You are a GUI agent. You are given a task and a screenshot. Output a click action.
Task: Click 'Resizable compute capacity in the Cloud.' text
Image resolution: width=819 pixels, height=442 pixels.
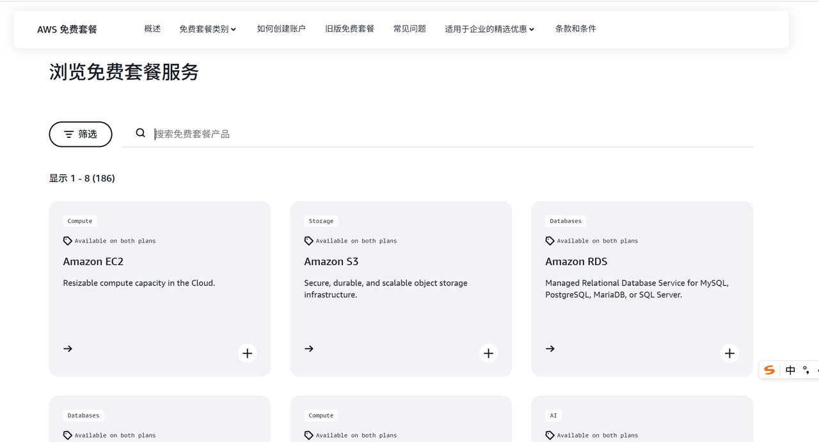click(x=139, y=283)
